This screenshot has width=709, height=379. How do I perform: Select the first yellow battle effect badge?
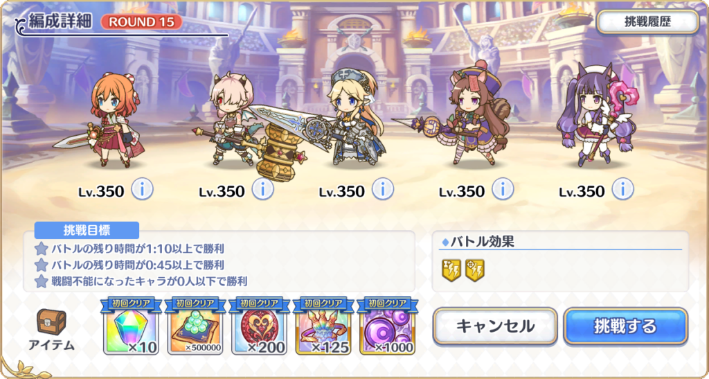click(x=451, y=270)
